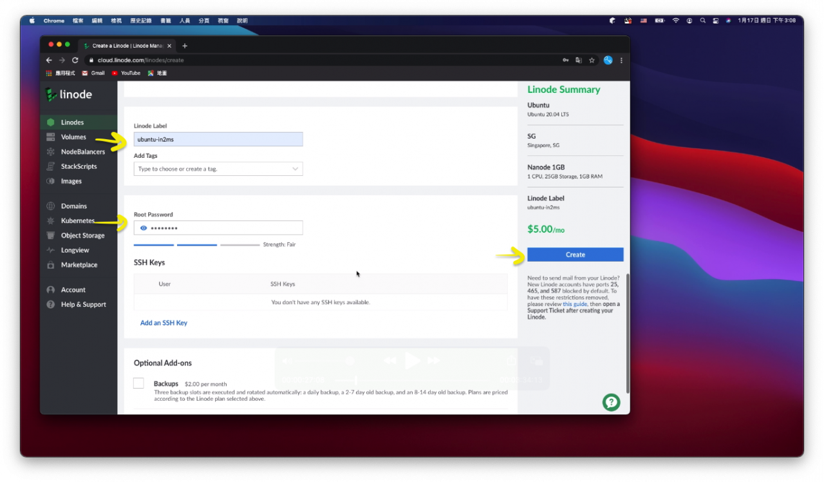
Task: Bookmark this page with the star icon
Action: point(592,60)
